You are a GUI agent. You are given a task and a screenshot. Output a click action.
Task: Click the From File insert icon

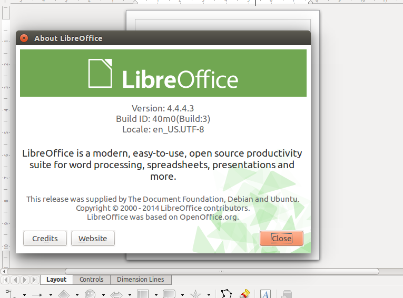tap(287, 294)
